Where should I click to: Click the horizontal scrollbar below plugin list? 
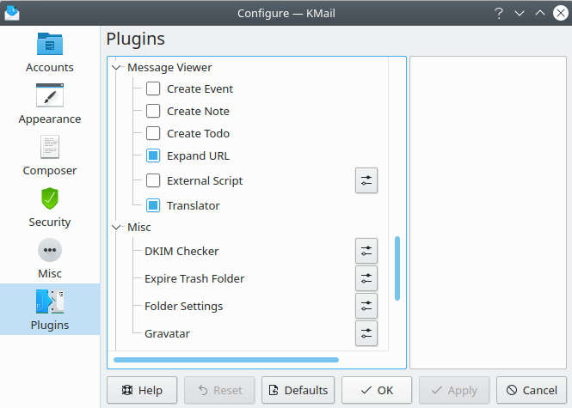coord(225,360)
